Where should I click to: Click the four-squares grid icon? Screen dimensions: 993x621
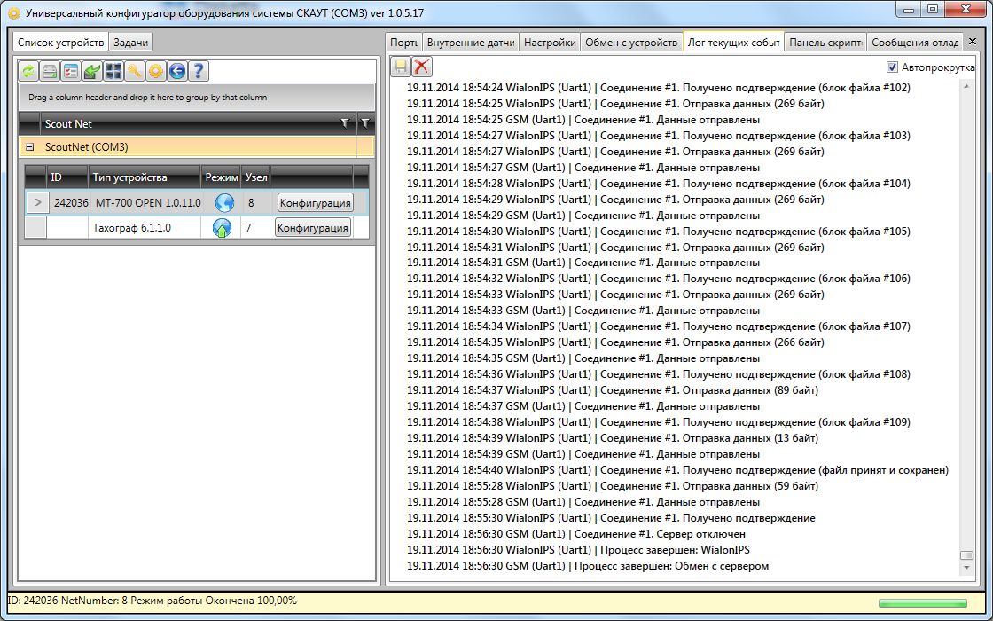coord(113,72)
